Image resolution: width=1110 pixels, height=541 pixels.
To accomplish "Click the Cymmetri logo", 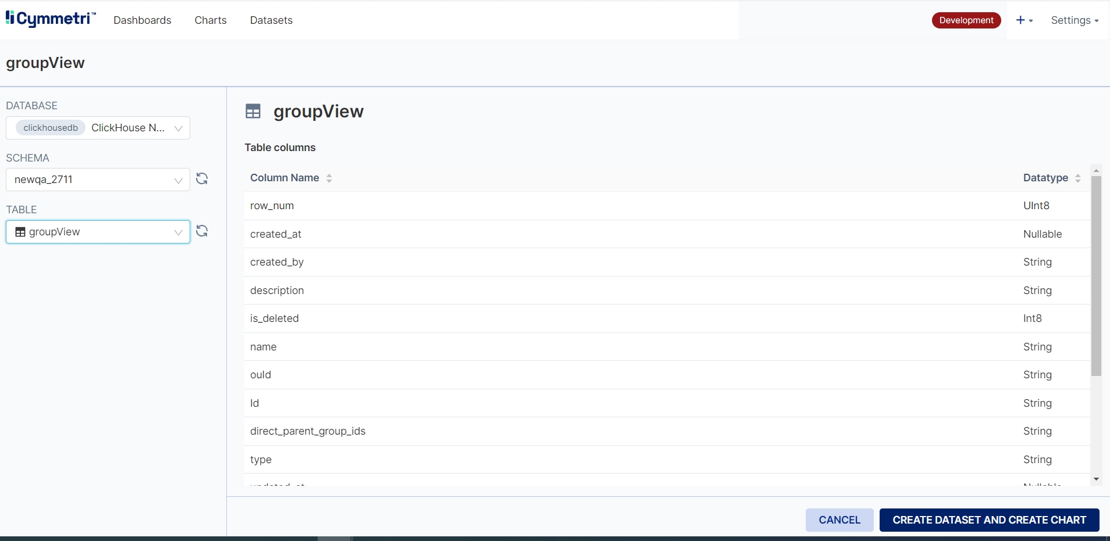I will pos(50,19).
